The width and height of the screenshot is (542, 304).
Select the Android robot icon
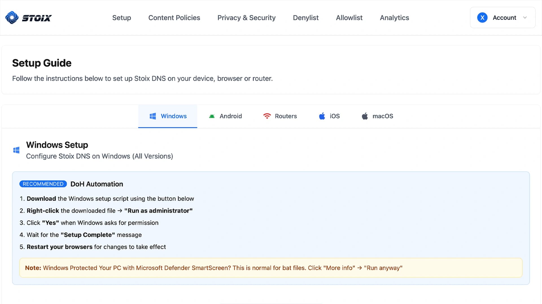[212, 116]
